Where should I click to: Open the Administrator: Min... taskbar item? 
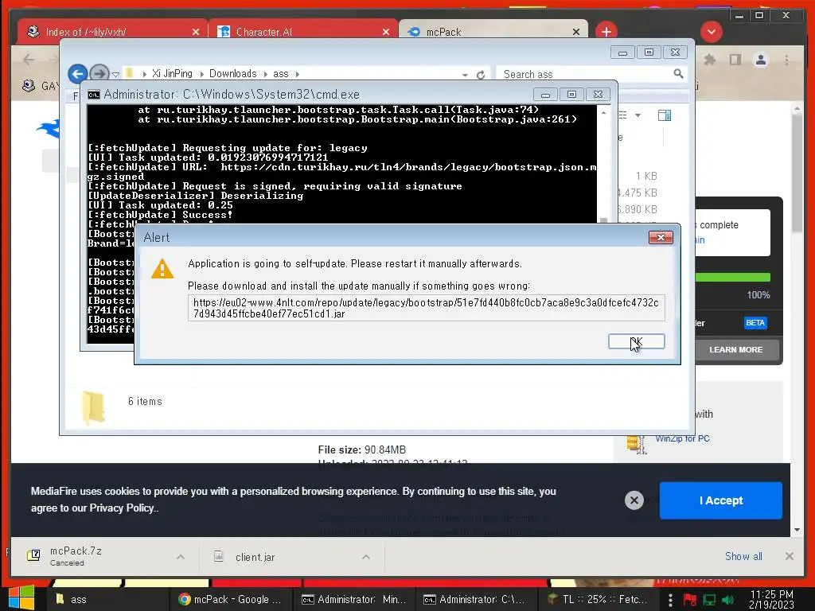click(x=354, y=599)
